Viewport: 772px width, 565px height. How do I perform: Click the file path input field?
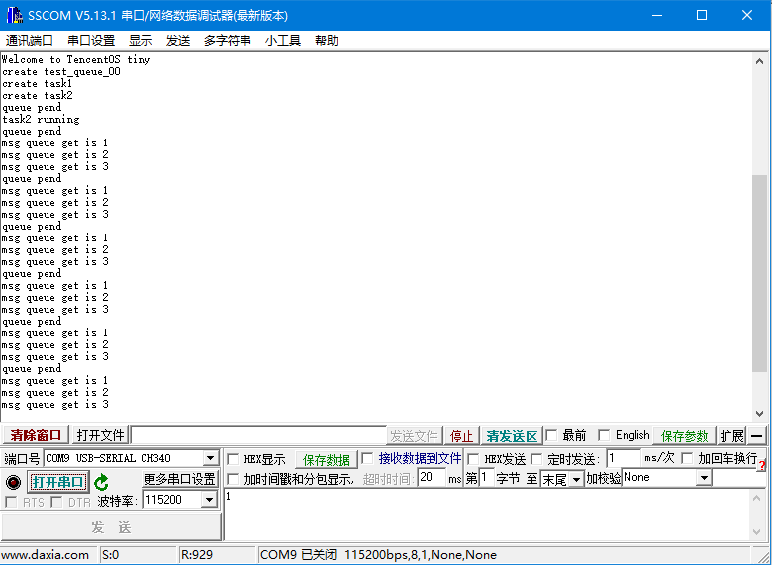click(258, 436)
